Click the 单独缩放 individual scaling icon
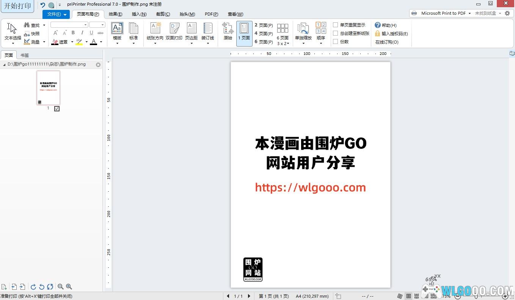Image resolution: width=515 pixels, height=300 pixels. [303, 29]
